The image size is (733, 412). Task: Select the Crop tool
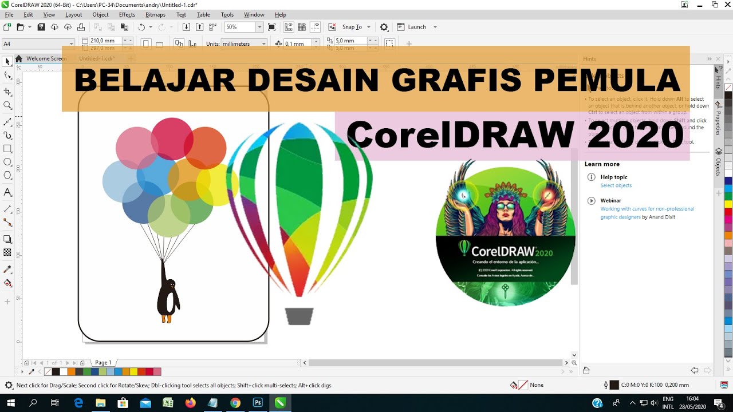click(x=7, y=92)
